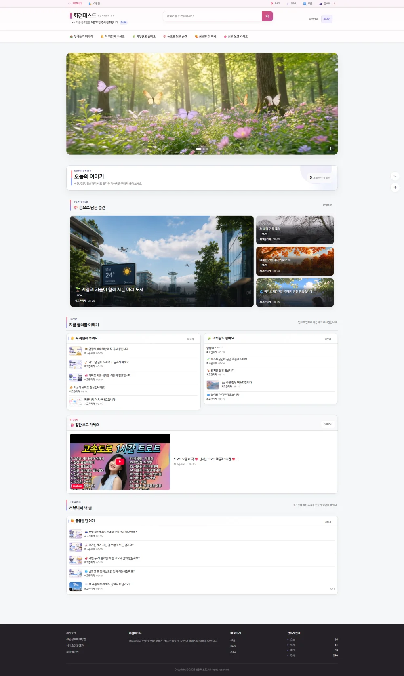The image size is (404, 676).
Task: Click the 커뮤니티 top tab
Action: coord(75,3)
